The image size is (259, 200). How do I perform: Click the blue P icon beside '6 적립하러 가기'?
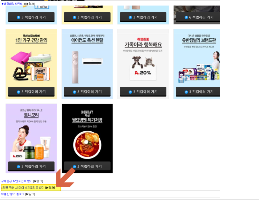(186, 17)
